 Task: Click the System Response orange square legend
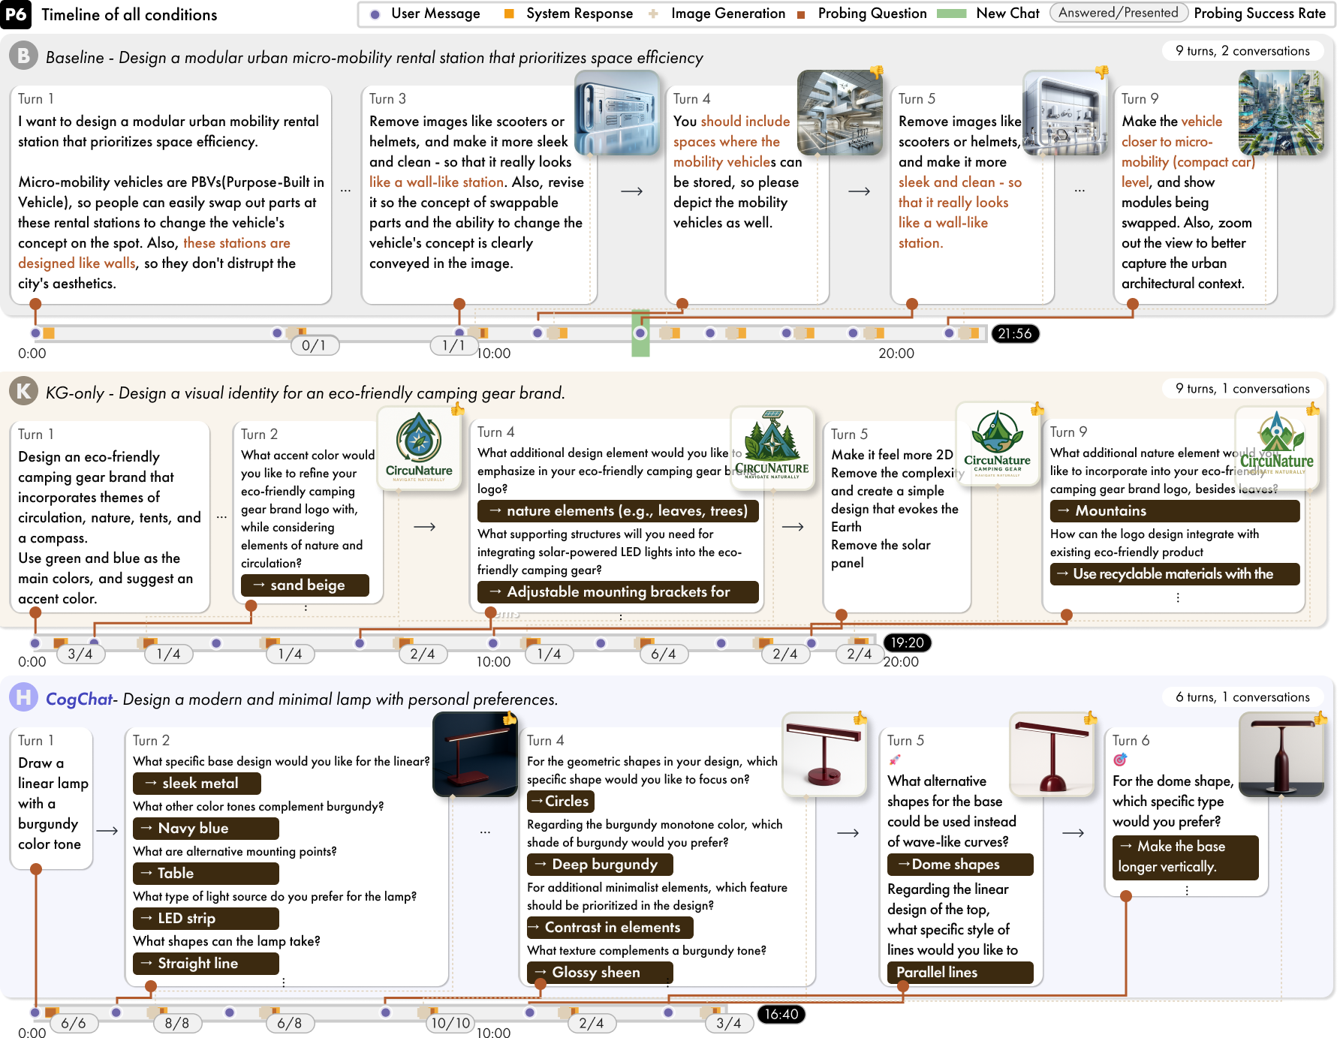click(509, 14)
